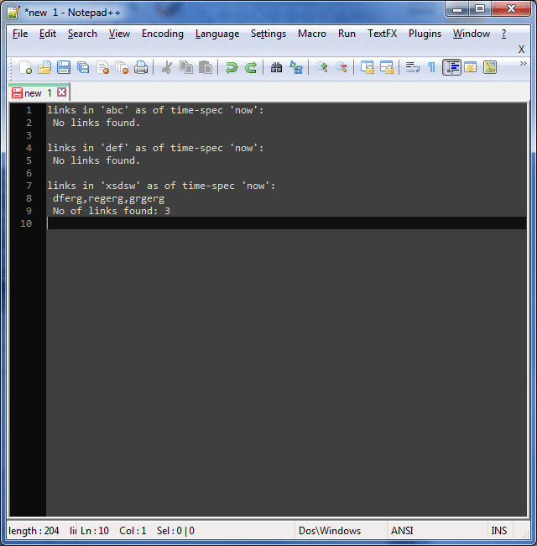The width and height of the screenshot is (537, 546).
Task: Click the Notepad++ title bar icon
Action: click(13, 13)
